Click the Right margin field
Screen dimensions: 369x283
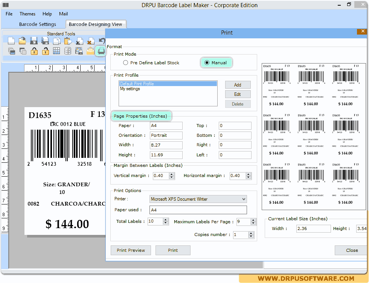tap(235, 145)
